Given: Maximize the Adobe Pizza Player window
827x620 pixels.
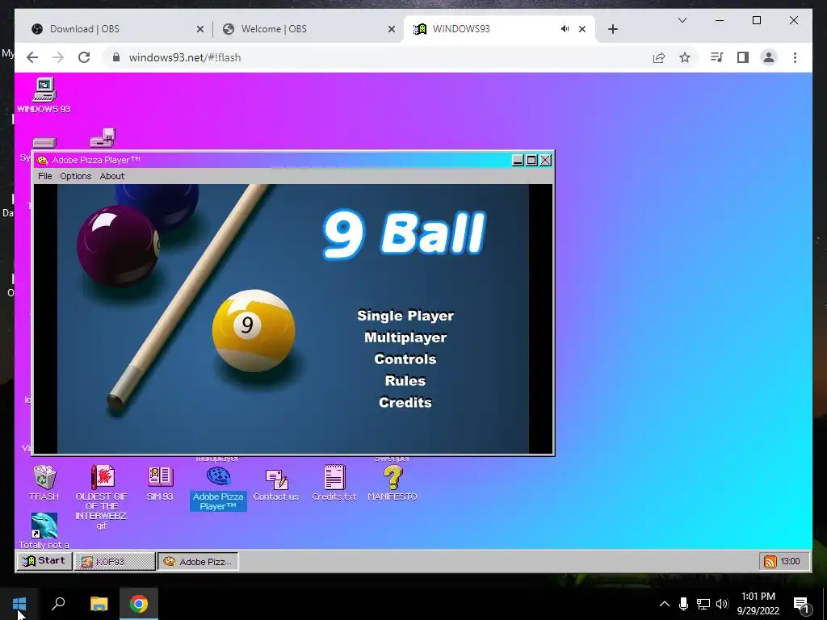Looking at the screenshot, I should coord(531,161).
